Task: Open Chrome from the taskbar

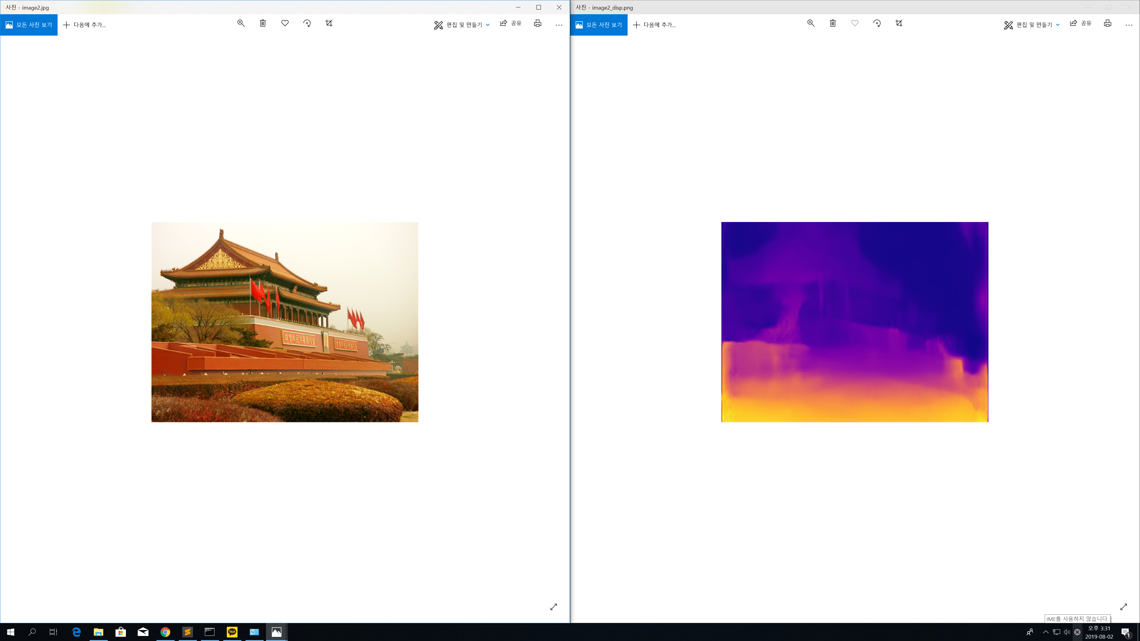Action: point(165,632)
